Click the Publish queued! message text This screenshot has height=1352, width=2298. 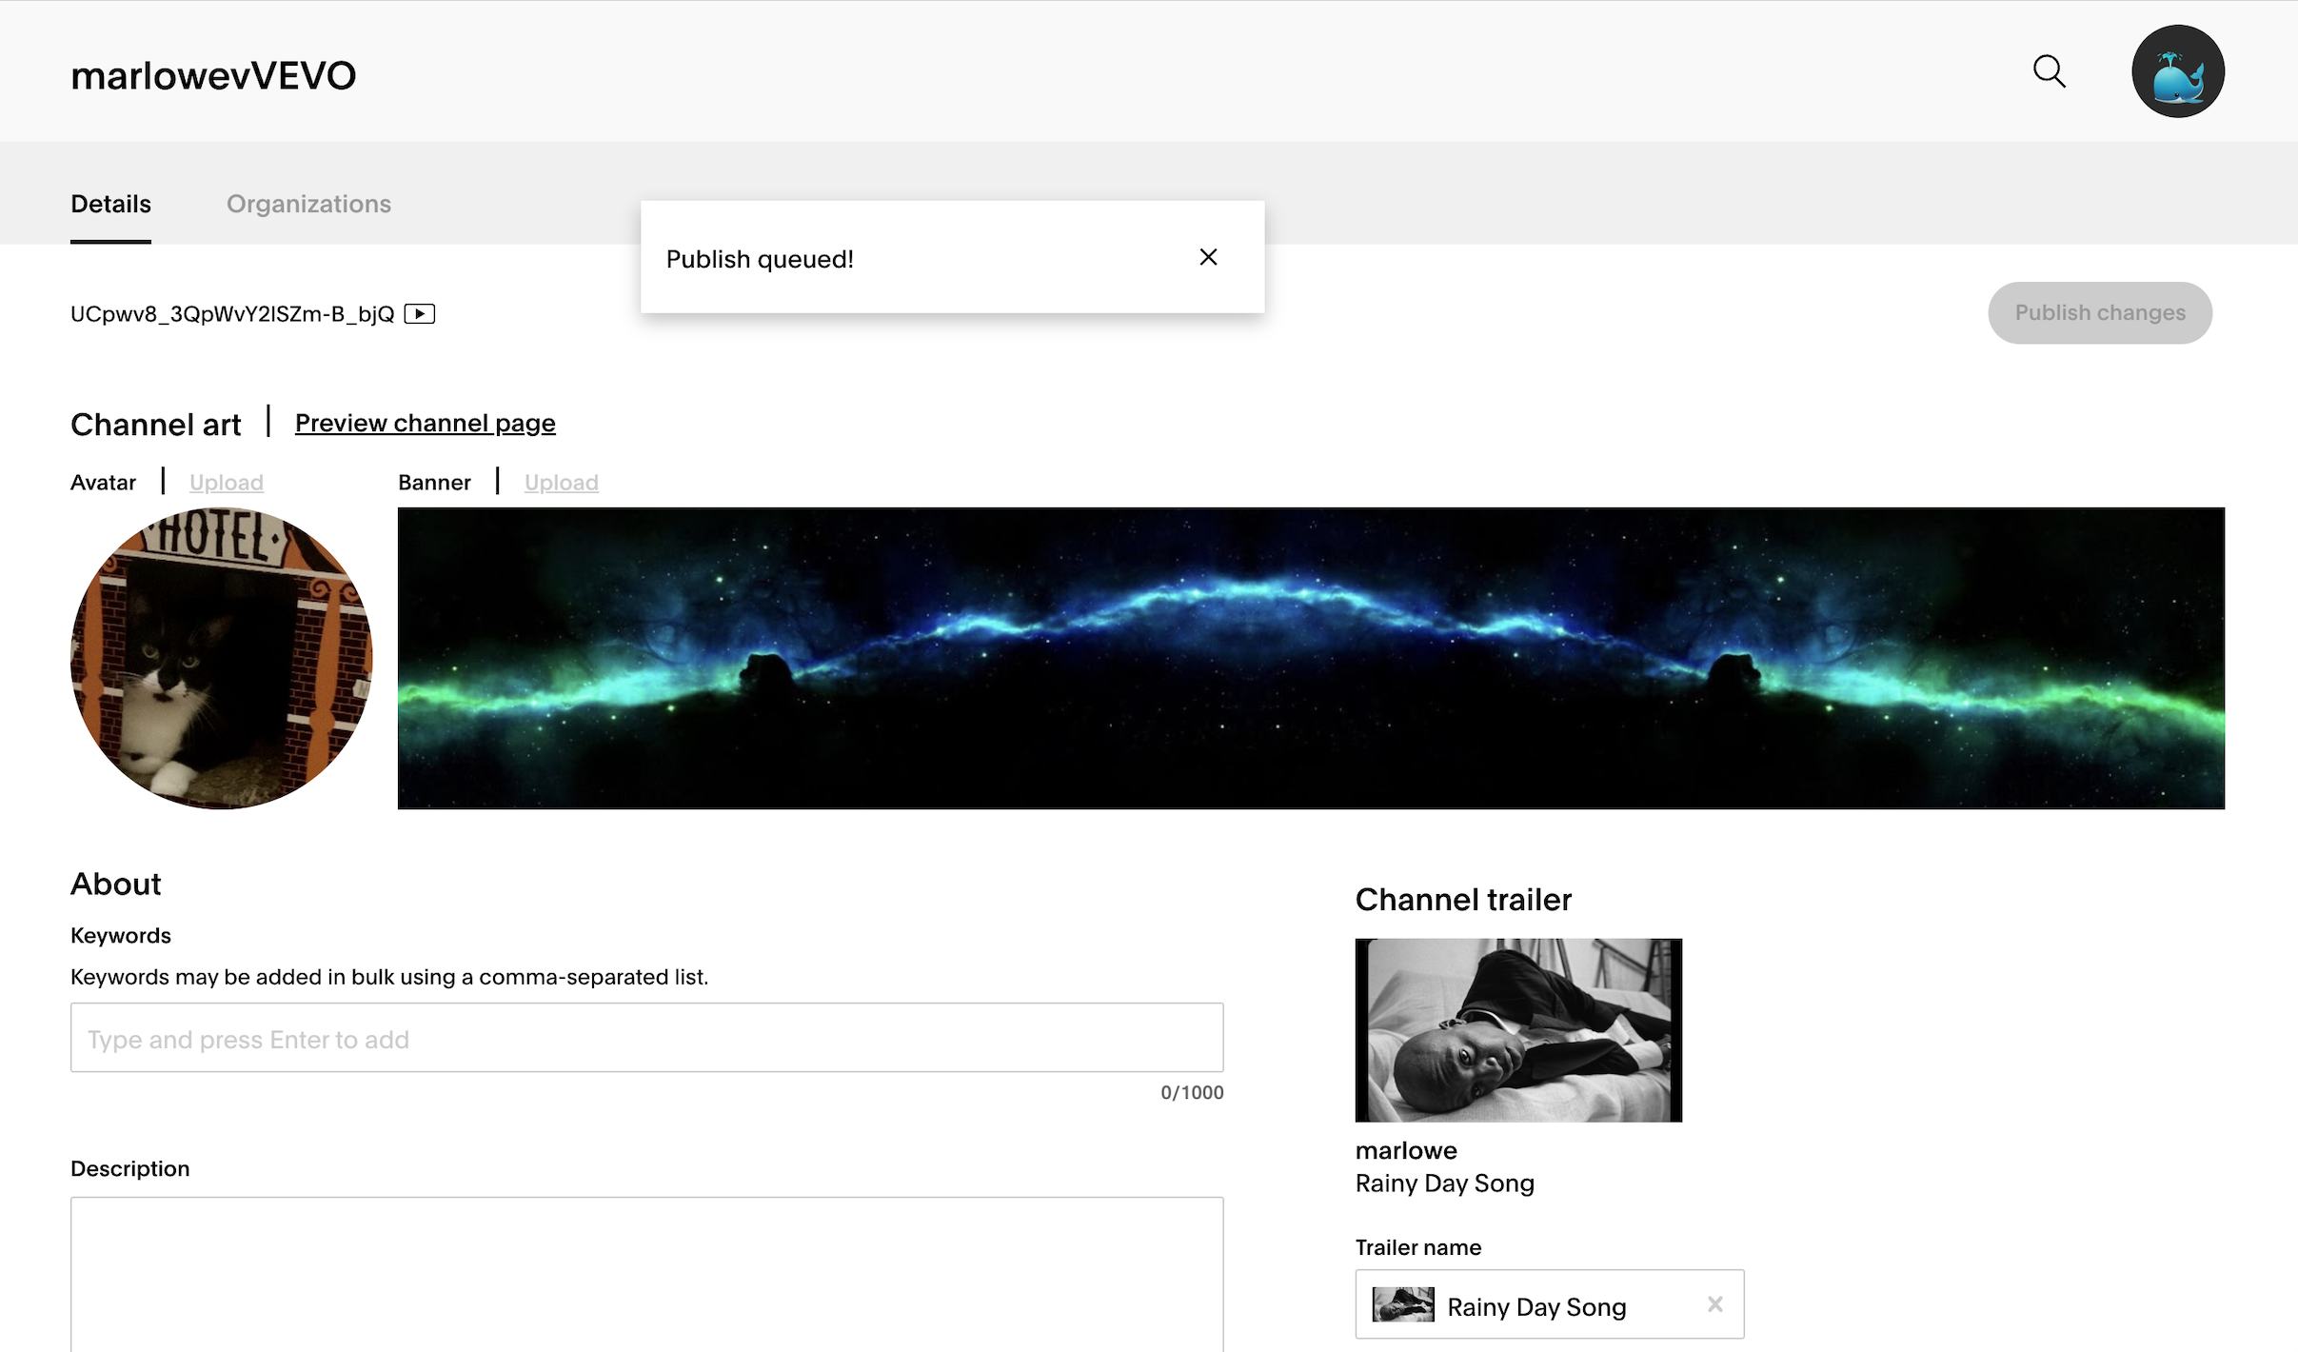(760, 259)
